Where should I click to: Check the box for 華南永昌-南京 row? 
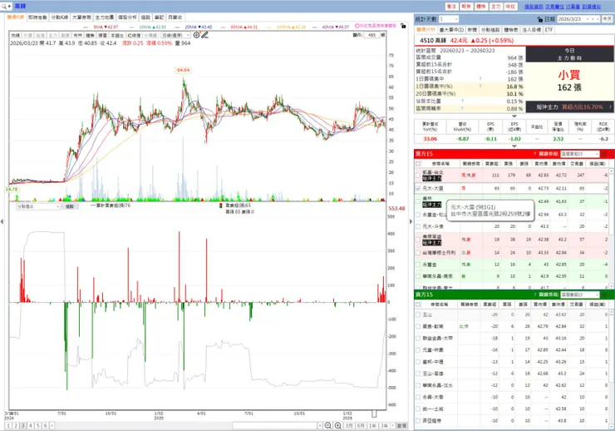(418, 276)
